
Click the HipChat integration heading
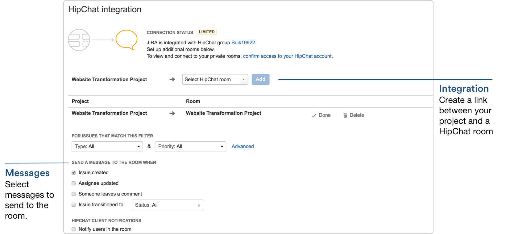click(x=105, y=10)
